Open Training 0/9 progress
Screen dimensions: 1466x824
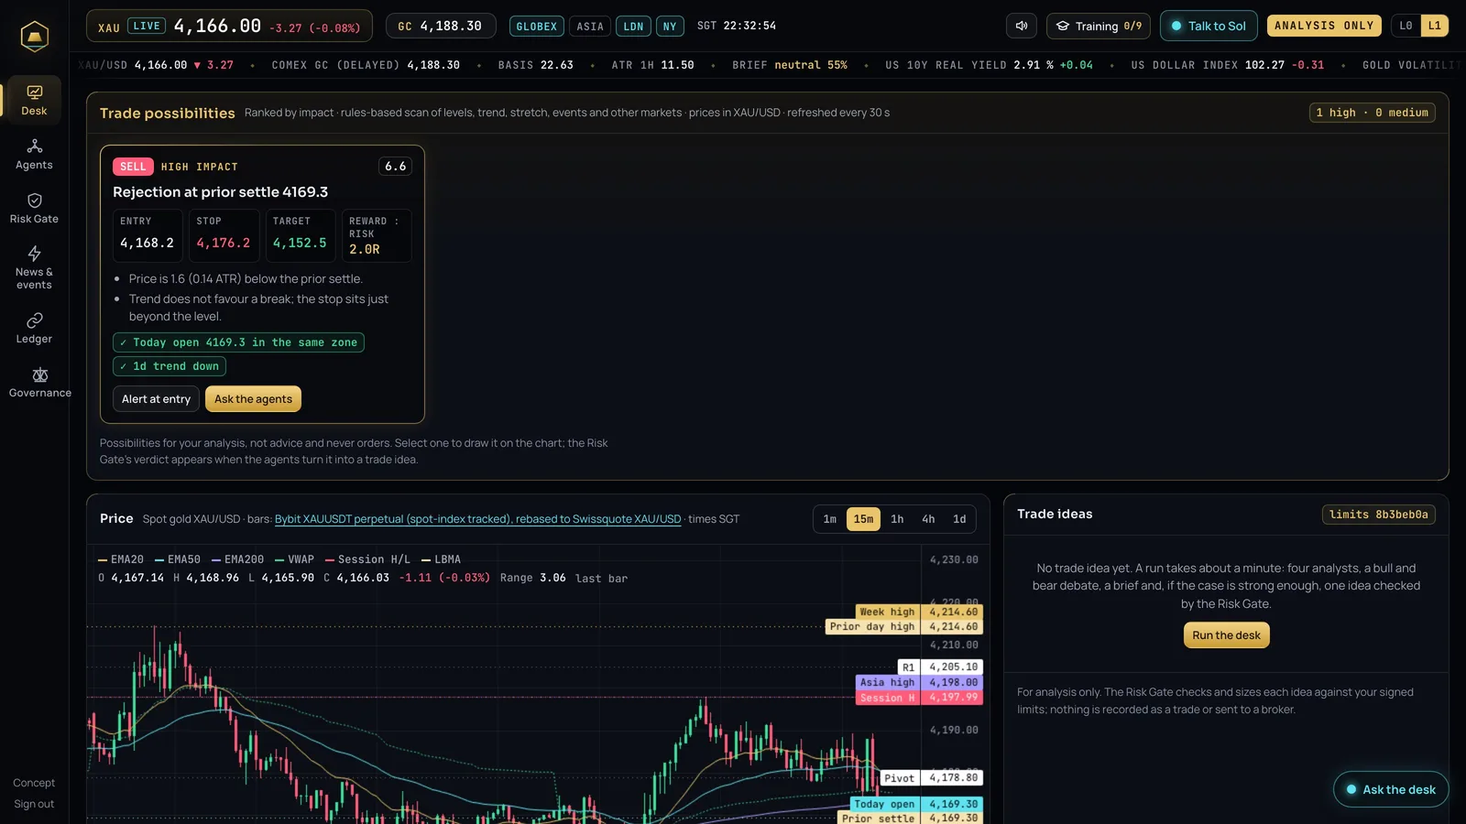tap(1099, 26)
